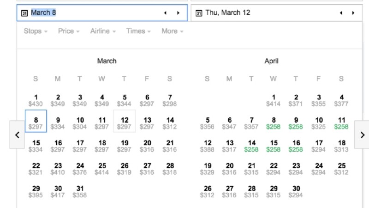
Task: Select April 18 priced $313
Action: 341,146
